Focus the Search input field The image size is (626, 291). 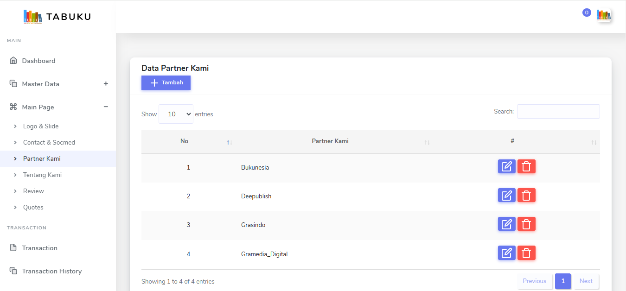pyautogui.click(x=558, y=111)
